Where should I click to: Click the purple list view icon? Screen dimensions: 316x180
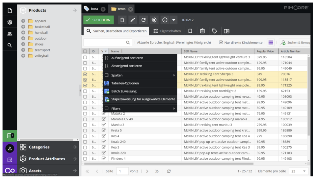pos(271,42)
